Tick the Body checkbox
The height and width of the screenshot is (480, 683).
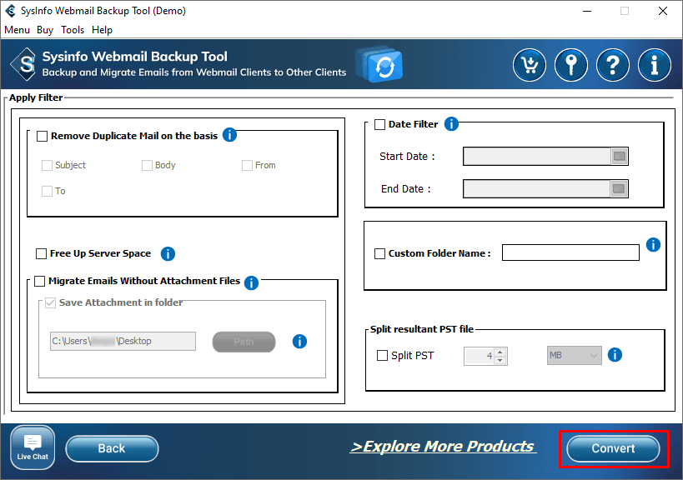tap(147, 165)
